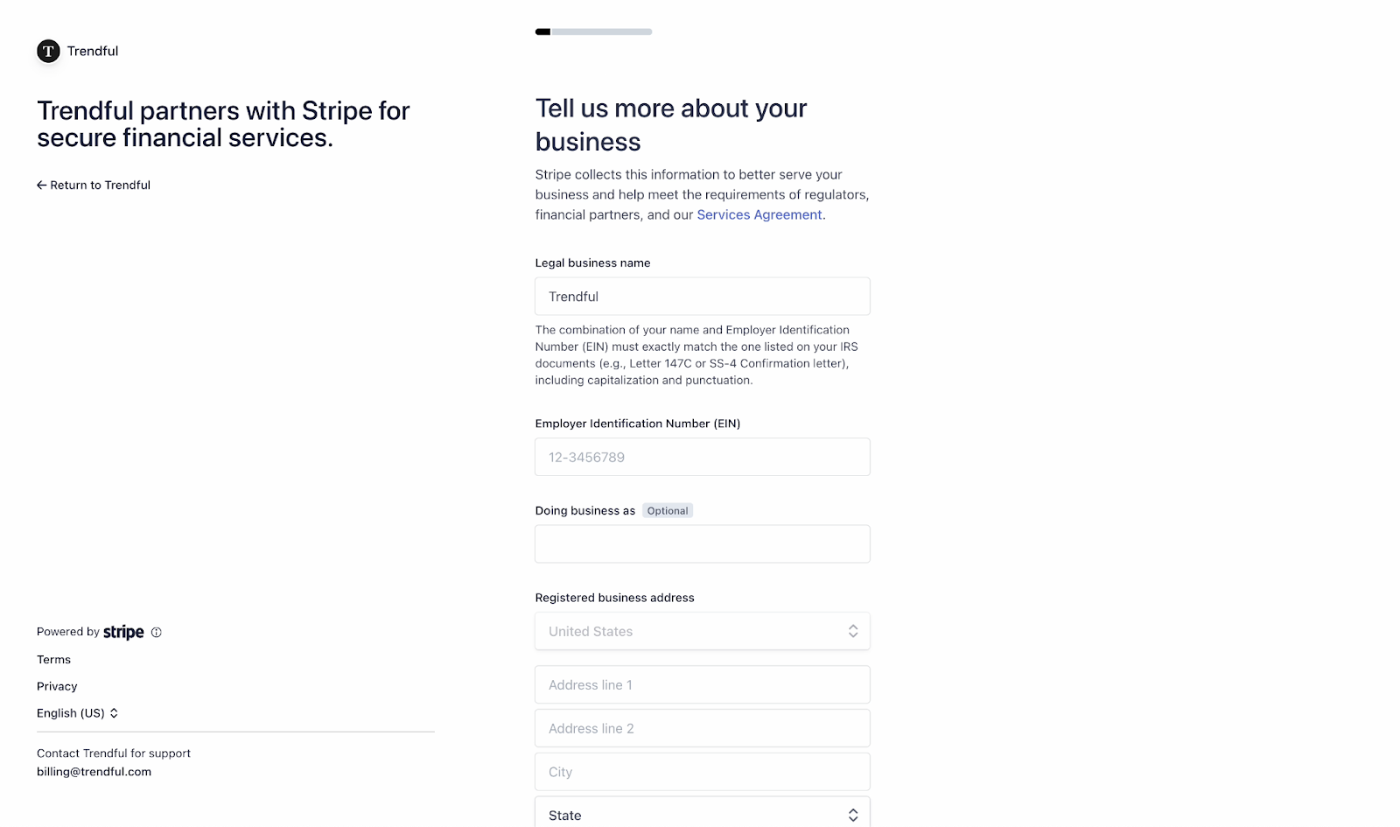Screen dimensions: 1400x827
Task: Open the English (US) language selector
Action: tap(77, 713)
